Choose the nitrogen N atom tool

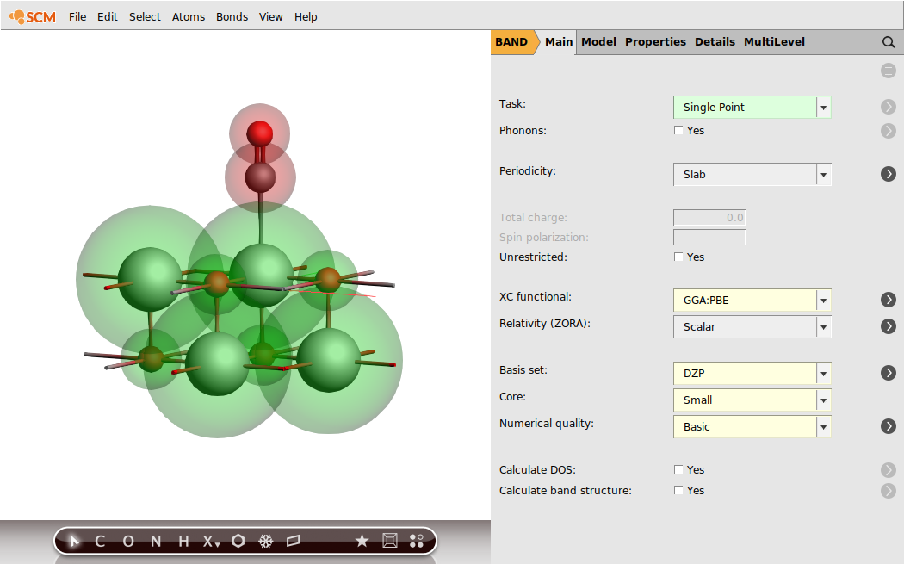click(x=156, y=541)
